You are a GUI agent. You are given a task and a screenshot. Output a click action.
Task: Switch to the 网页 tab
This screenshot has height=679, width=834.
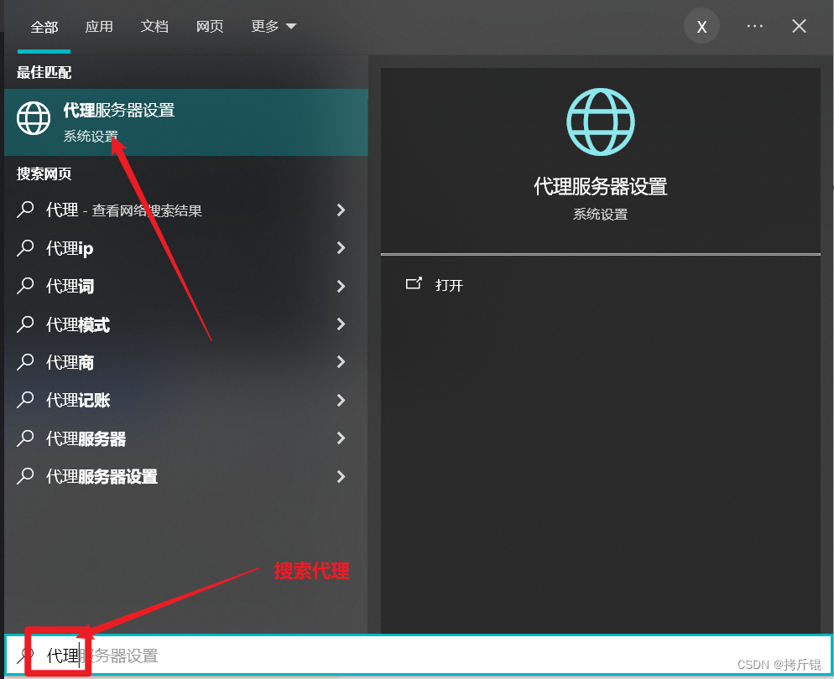(x=210, y=27)
